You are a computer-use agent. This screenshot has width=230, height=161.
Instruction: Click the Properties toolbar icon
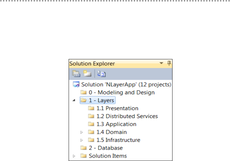pos(76,74)
